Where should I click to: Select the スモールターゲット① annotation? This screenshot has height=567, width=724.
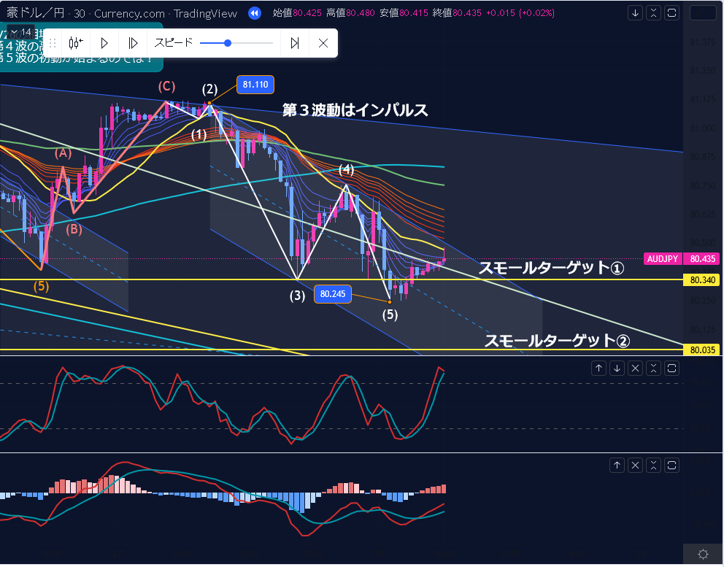pos(551,268)
